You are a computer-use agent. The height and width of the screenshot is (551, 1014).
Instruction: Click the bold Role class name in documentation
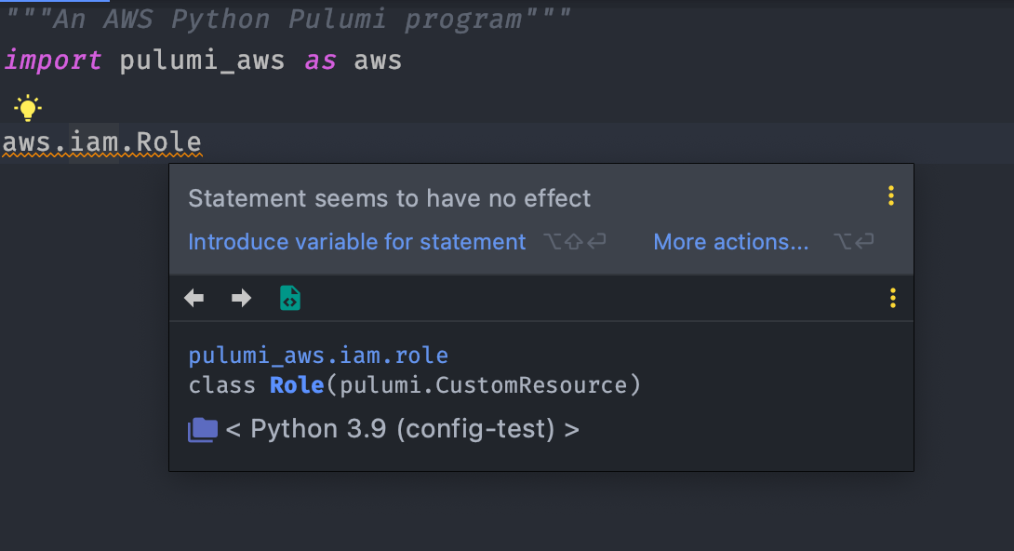[x=296, y=384]
